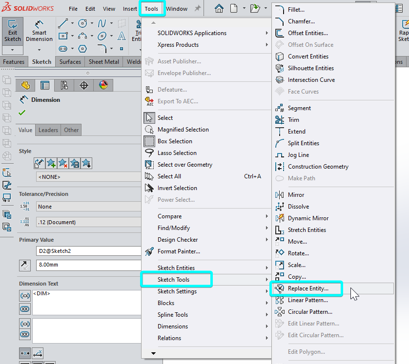
Task: Pin the menu bar with pushpin
Action: (198, 9)
